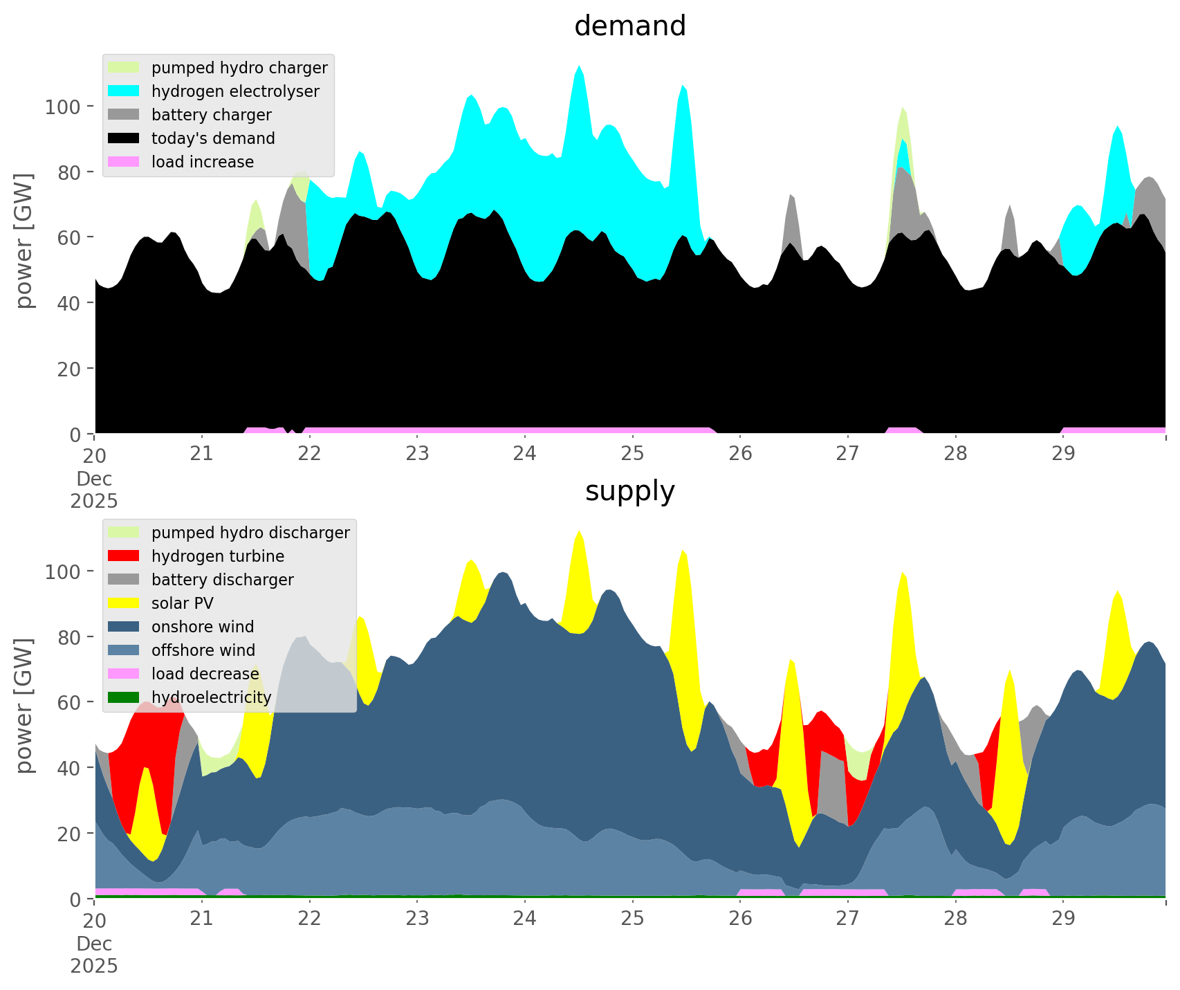1180x990 pixels.
Task: Click the load decrease legend label
Action: [205, 674]
